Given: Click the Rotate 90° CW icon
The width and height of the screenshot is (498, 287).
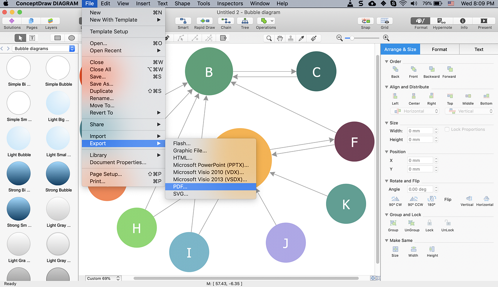Looking at the screenshot, I should point(395,199).
